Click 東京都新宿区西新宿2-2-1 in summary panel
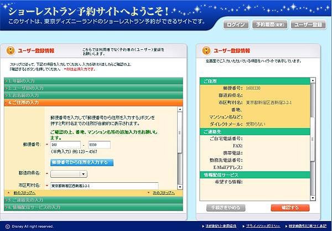This screenshot has height=231, width=332. point(269,102)
